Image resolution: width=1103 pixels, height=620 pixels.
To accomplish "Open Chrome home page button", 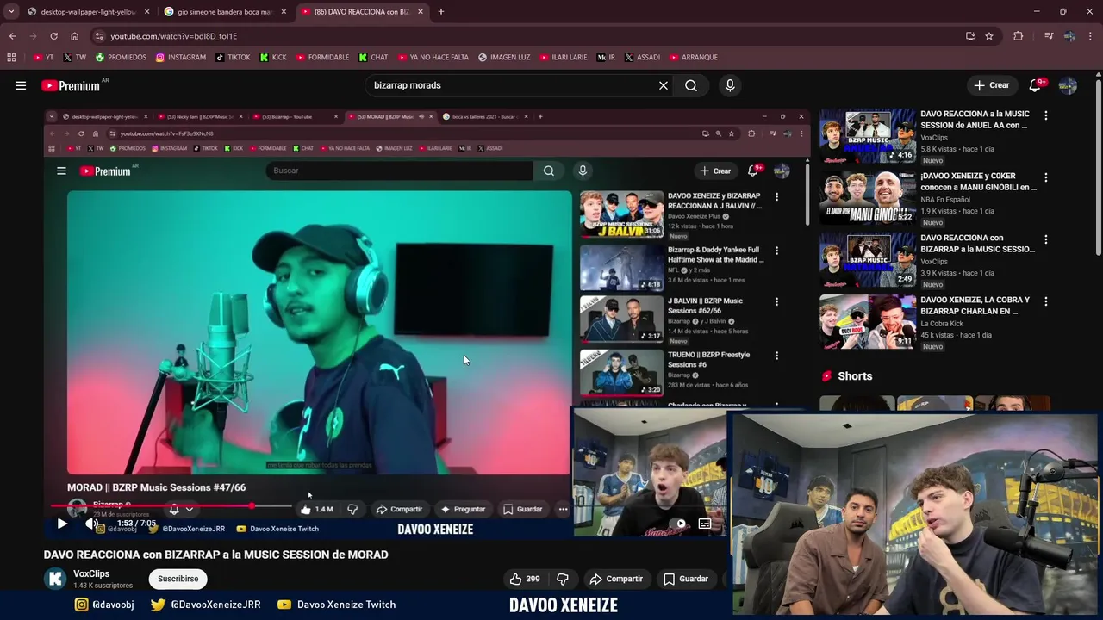I will (x=74, y=36).
